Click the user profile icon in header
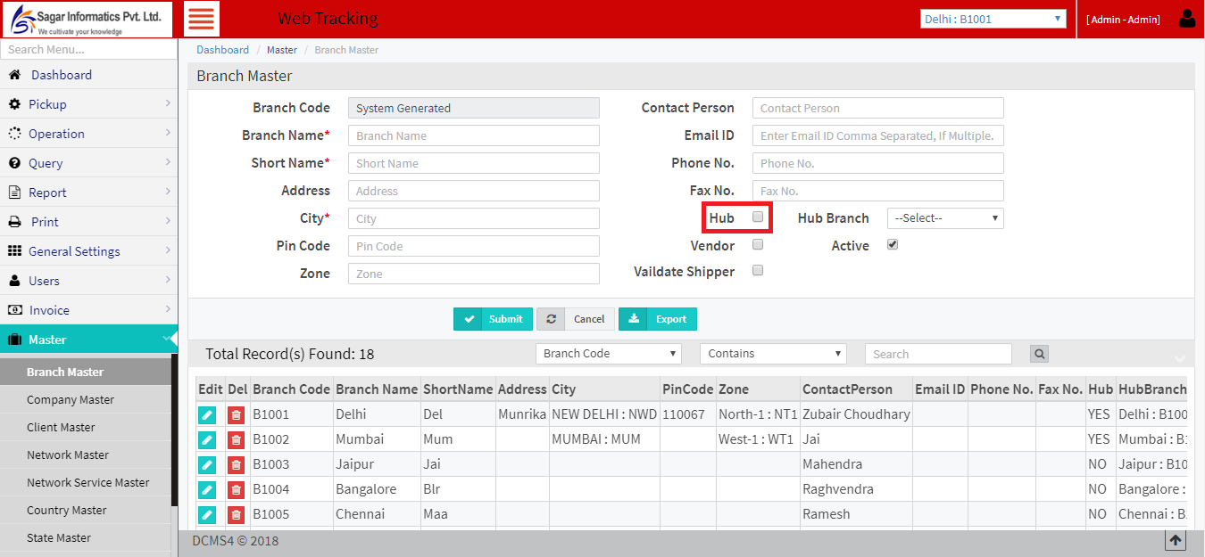Screen dimensions: 1205x557 pos(1187,18)
